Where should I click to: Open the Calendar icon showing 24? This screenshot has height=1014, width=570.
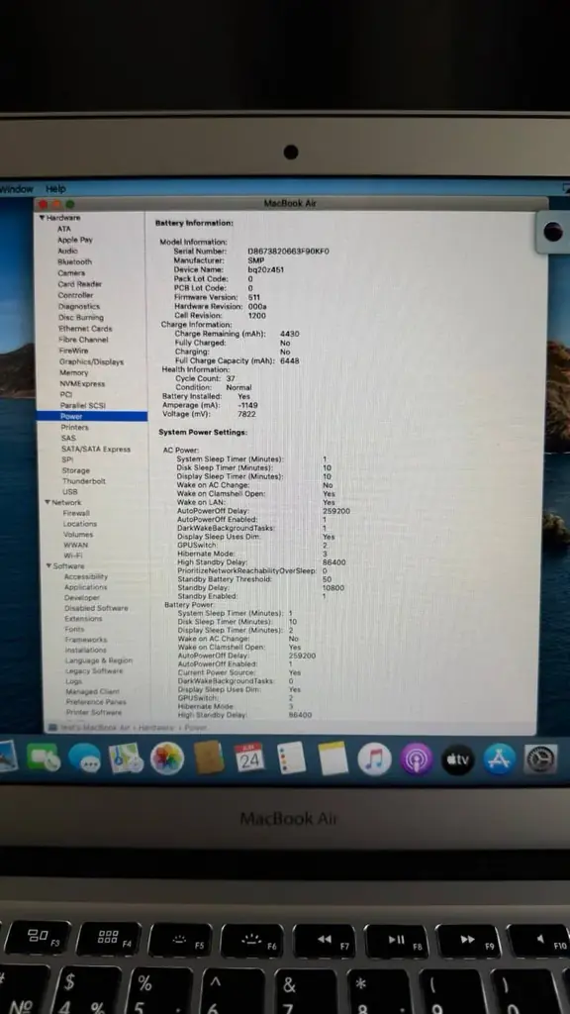point(249,758)
